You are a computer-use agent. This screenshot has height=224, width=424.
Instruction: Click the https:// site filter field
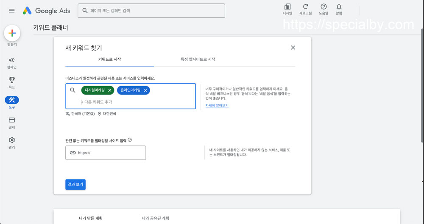(106, 153)
